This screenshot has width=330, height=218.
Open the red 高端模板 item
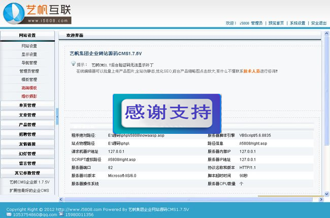click(29, 88)
